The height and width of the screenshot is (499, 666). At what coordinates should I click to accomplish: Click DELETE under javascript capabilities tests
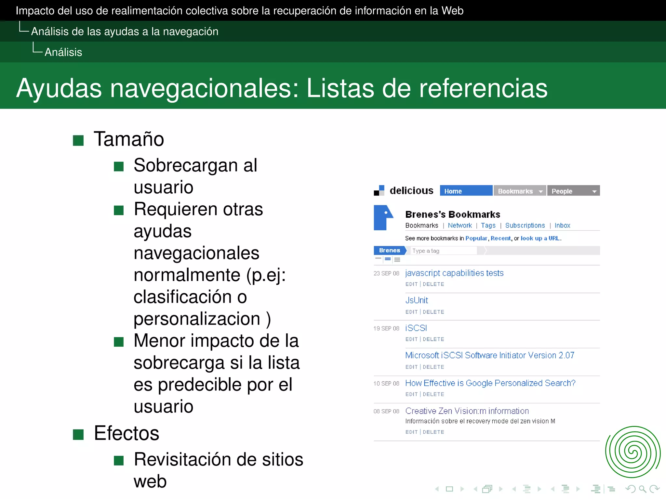433,284
